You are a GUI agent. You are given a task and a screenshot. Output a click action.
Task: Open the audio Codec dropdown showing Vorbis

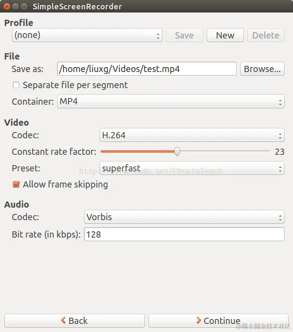[184, 217]
